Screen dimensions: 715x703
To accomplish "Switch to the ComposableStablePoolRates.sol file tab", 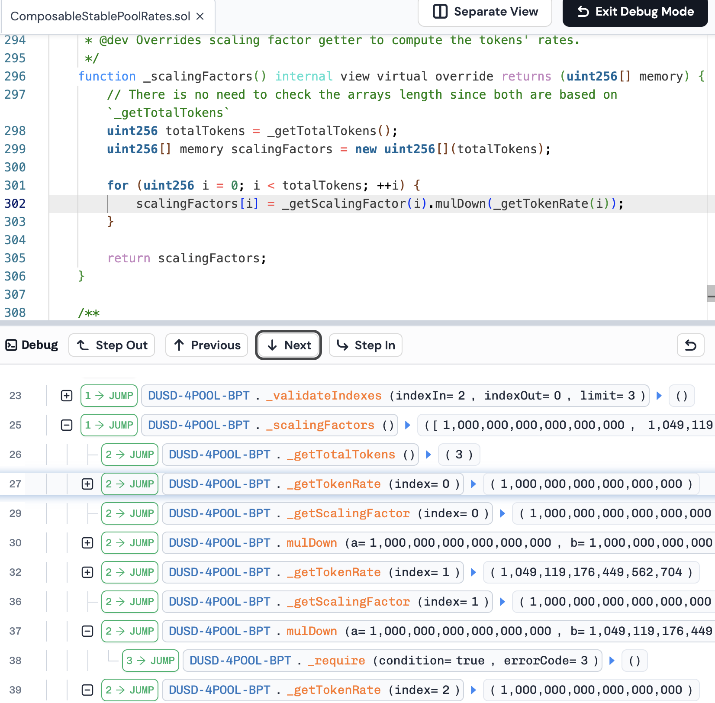I will coord(100,16).
